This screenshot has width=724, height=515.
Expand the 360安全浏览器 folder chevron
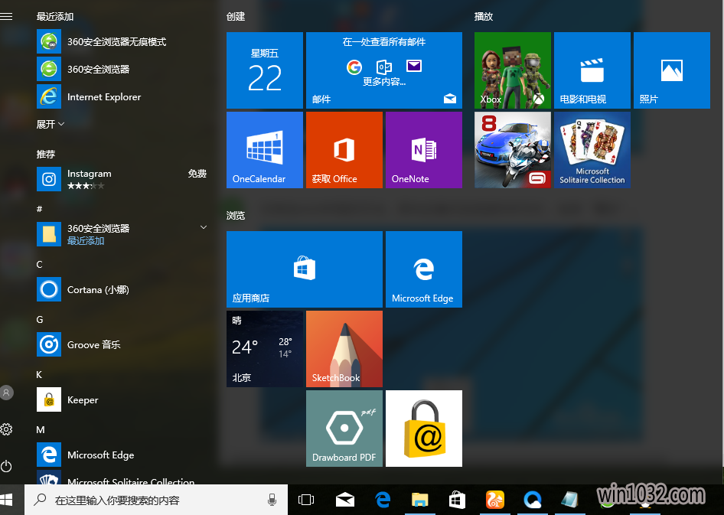coord(204,228)
